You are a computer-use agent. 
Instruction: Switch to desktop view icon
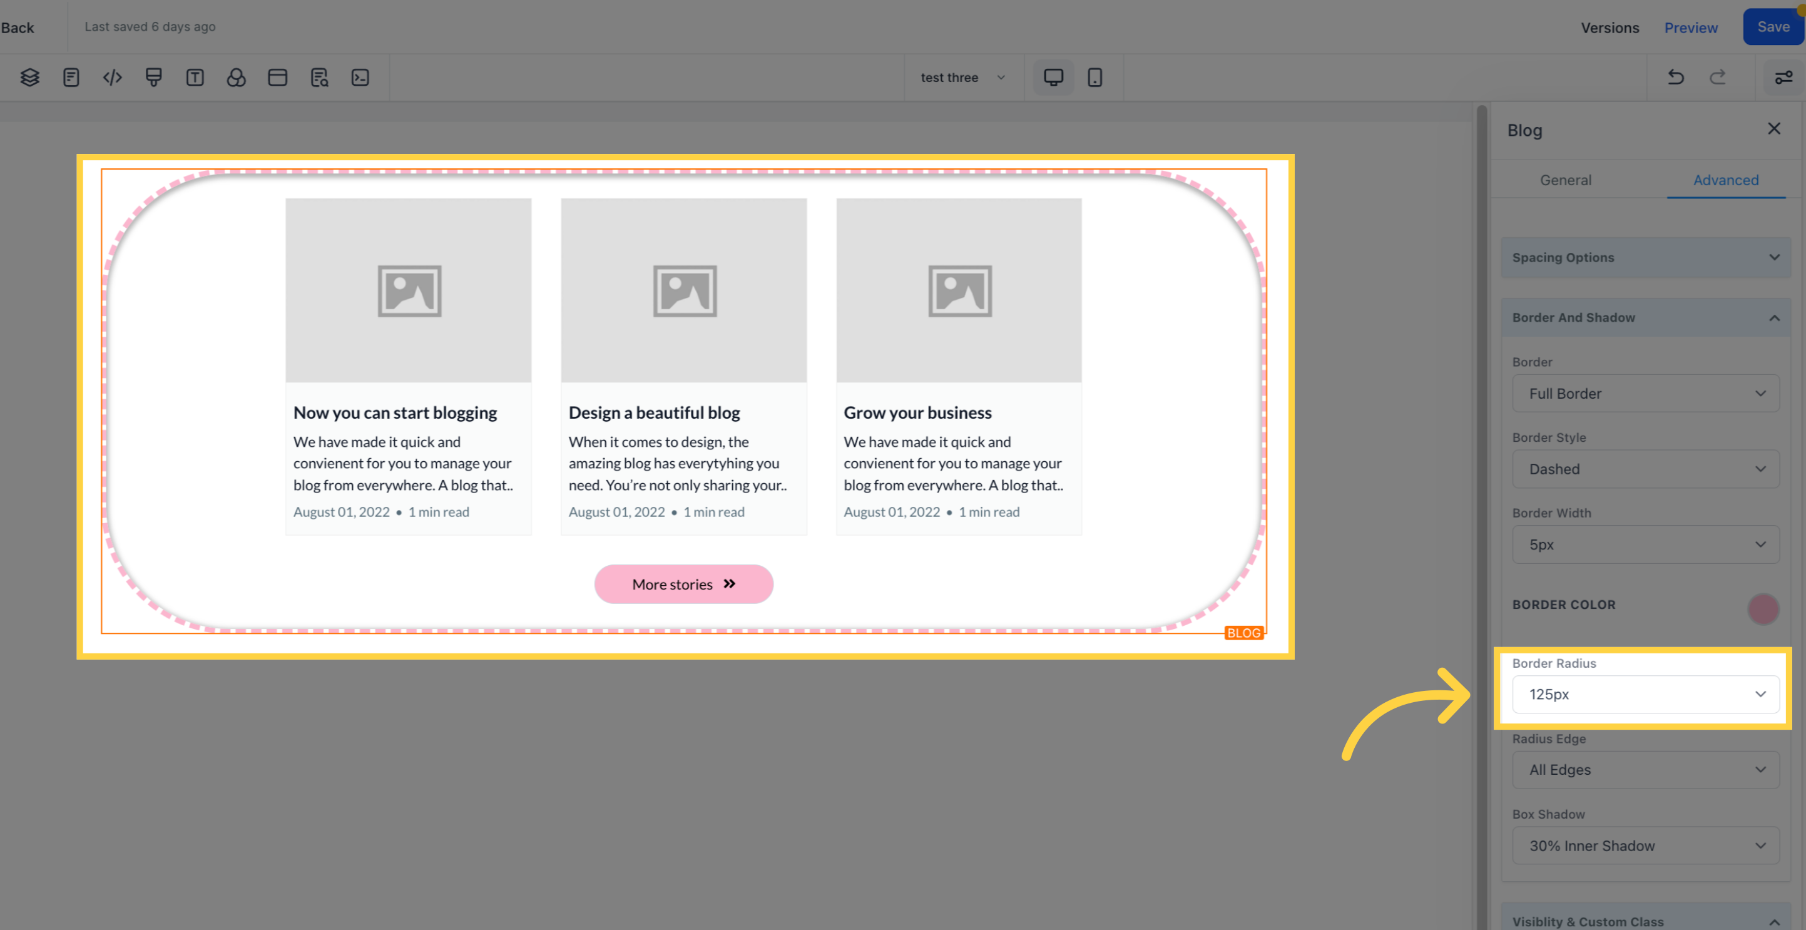(1053, 77)
